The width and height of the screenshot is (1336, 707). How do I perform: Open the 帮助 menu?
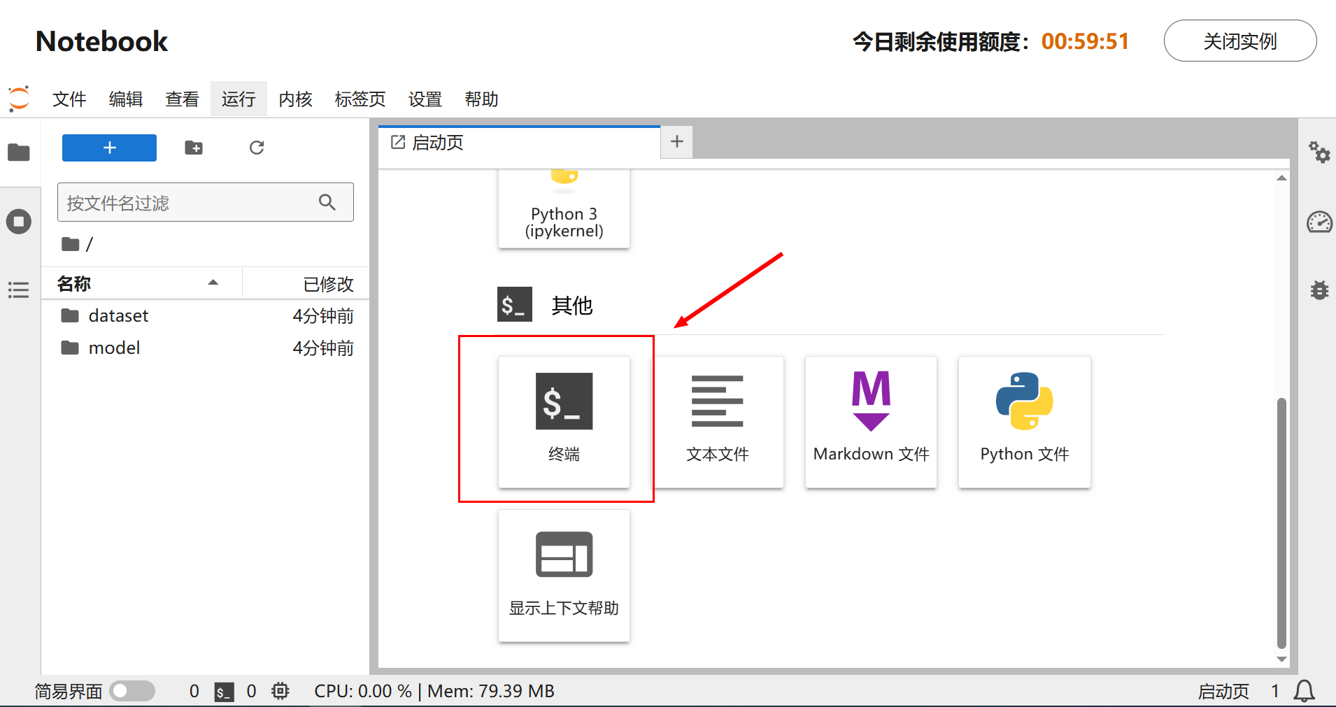click(481, 99)
